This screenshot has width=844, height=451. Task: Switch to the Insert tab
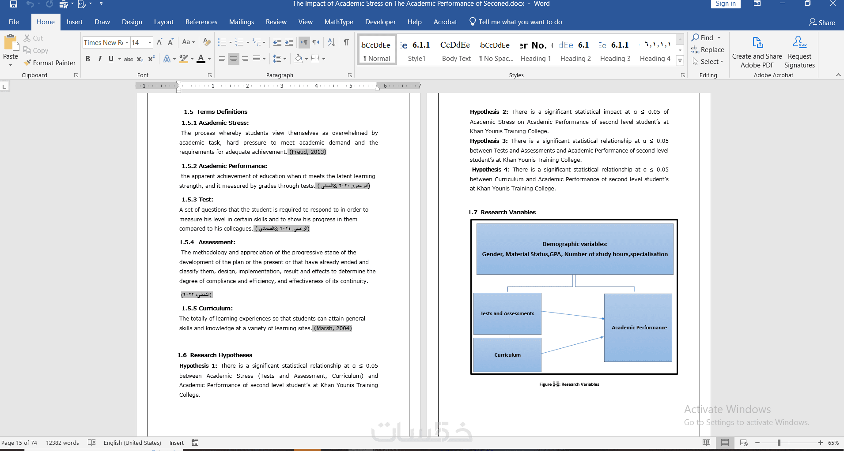[74, 22]
